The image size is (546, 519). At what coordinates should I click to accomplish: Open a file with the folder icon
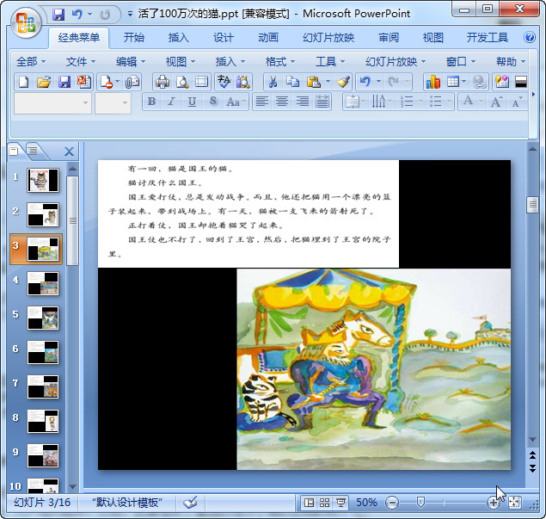[44, 83]
